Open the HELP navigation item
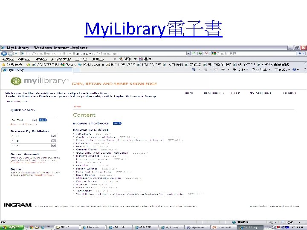 [235, 93]
